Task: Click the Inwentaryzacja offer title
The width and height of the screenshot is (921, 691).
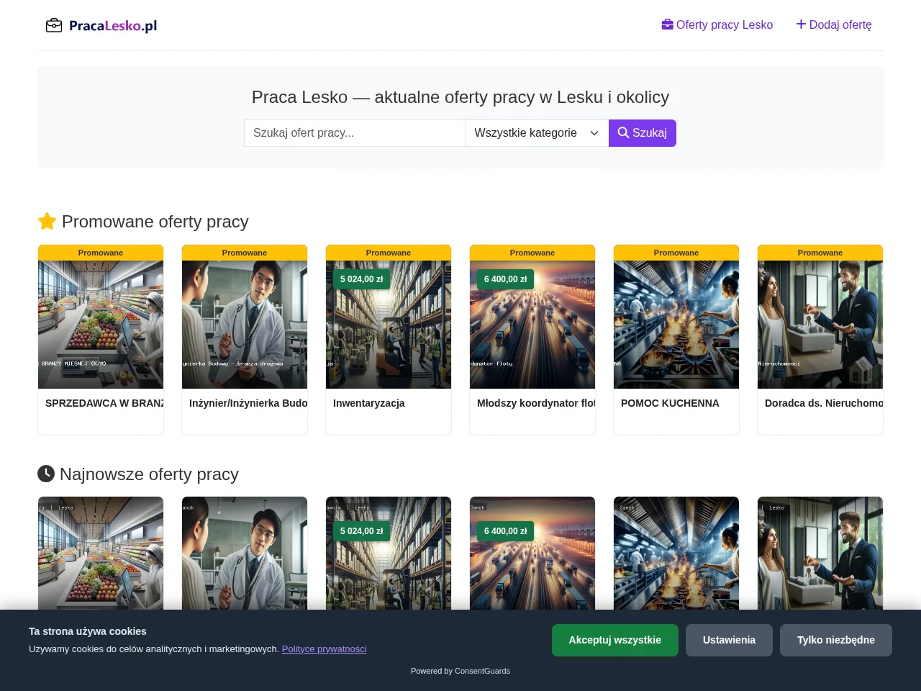Action: 369,403
